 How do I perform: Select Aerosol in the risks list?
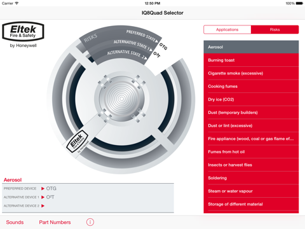tap(251, 47)
